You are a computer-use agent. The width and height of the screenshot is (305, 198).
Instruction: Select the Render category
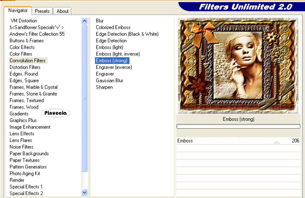(x=17, y=180)
